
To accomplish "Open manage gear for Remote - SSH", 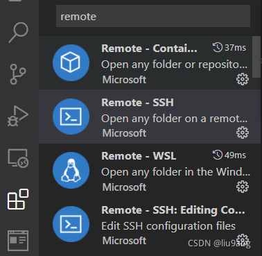I will pyautogui.click(x=243, y=133).
